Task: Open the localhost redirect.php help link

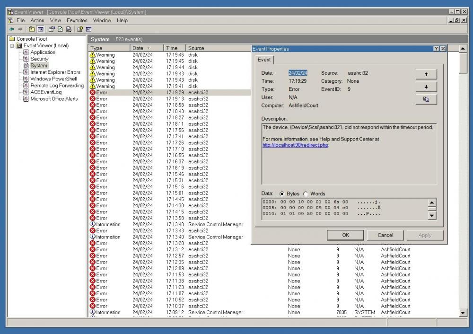Action: pyautogui.click(x=295, y=145)
